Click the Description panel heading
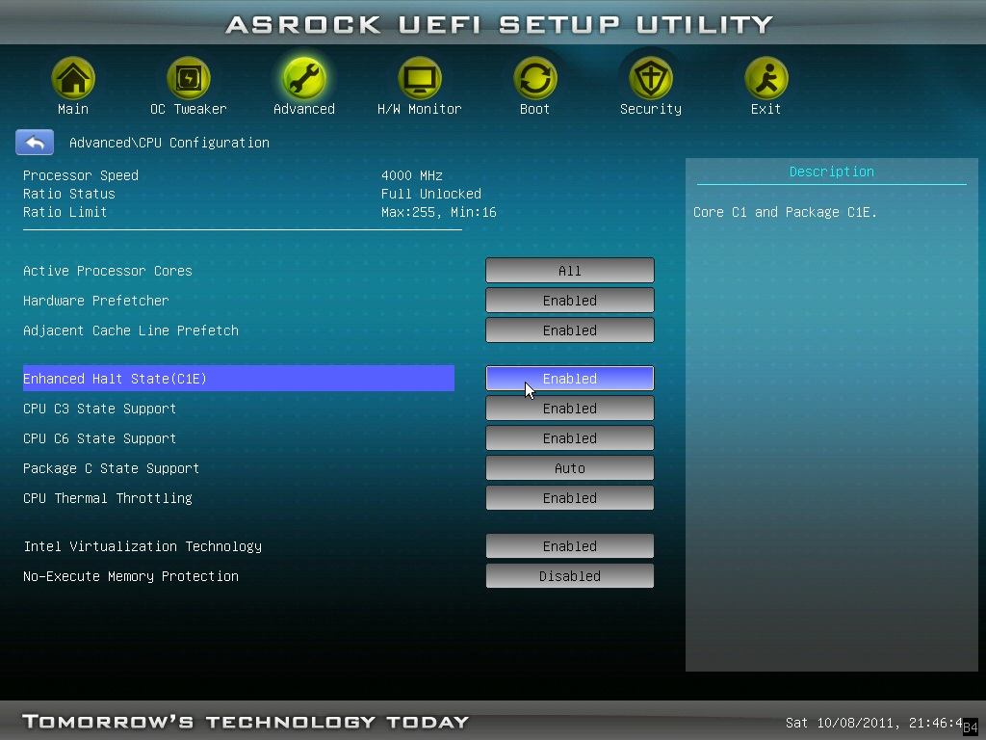 point(831,172)
